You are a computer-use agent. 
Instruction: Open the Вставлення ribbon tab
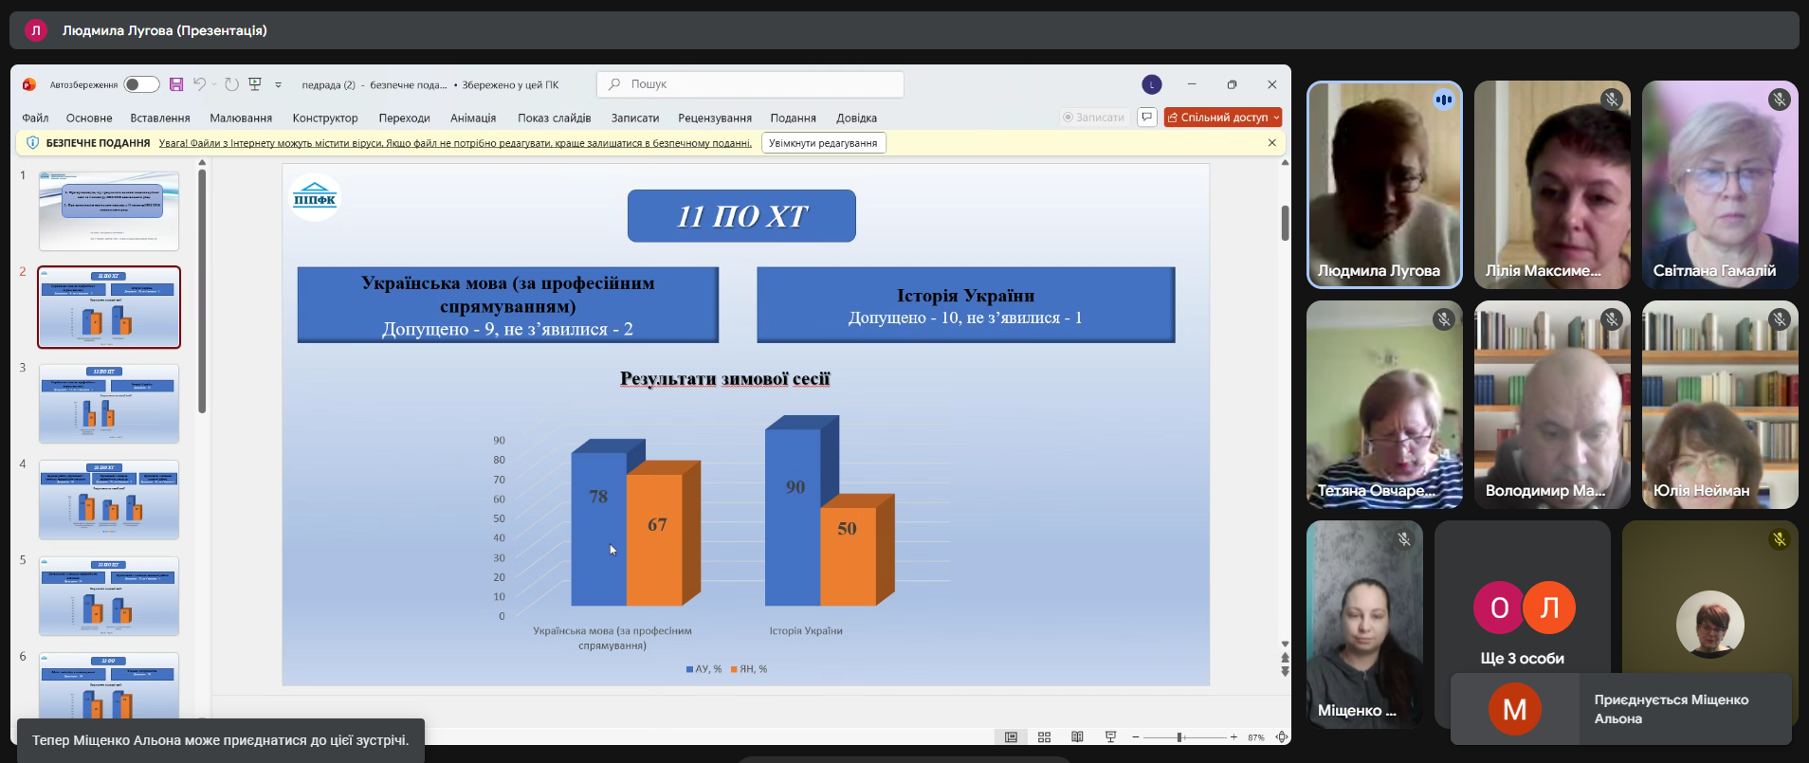pos(160,118)
